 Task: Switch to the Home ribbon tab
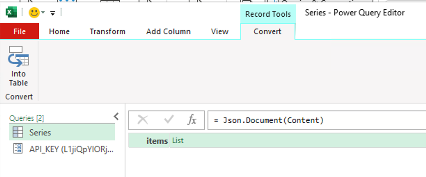pyautogui.click(x=59, y=32)
